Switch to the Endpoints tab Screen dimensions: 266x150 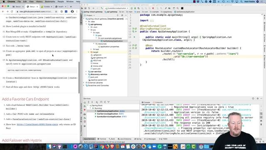(x=158, y=102)
